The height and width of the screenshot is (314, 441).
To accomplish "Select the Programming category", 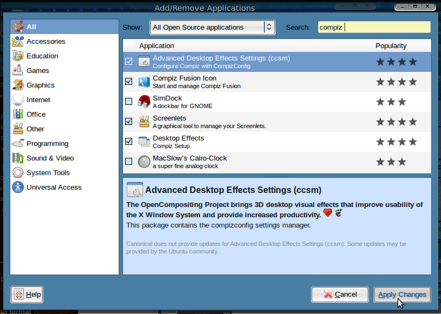I will pyautogui.click(x=64, y=143).
